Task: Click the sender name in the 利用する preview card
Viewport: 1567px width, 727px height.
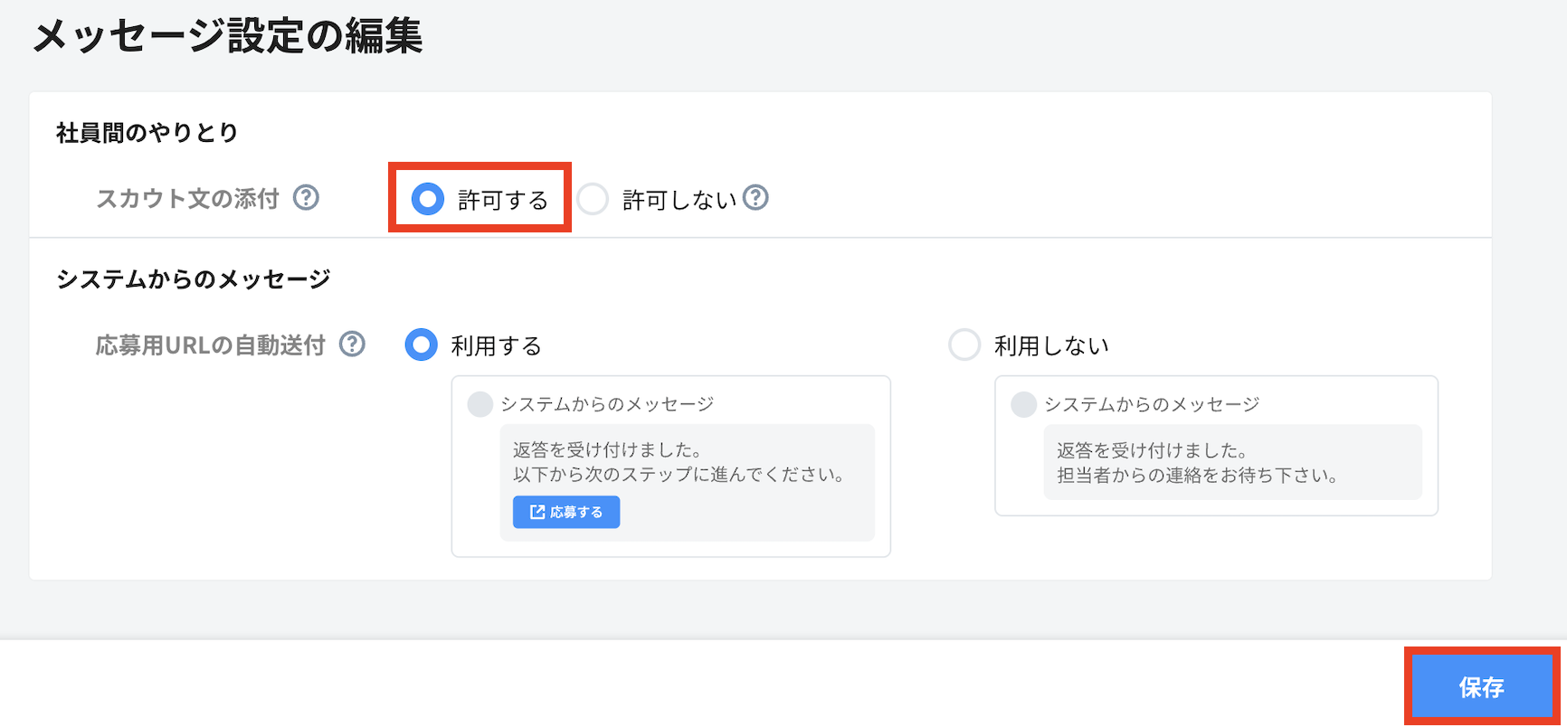Action: coord(607,404)
